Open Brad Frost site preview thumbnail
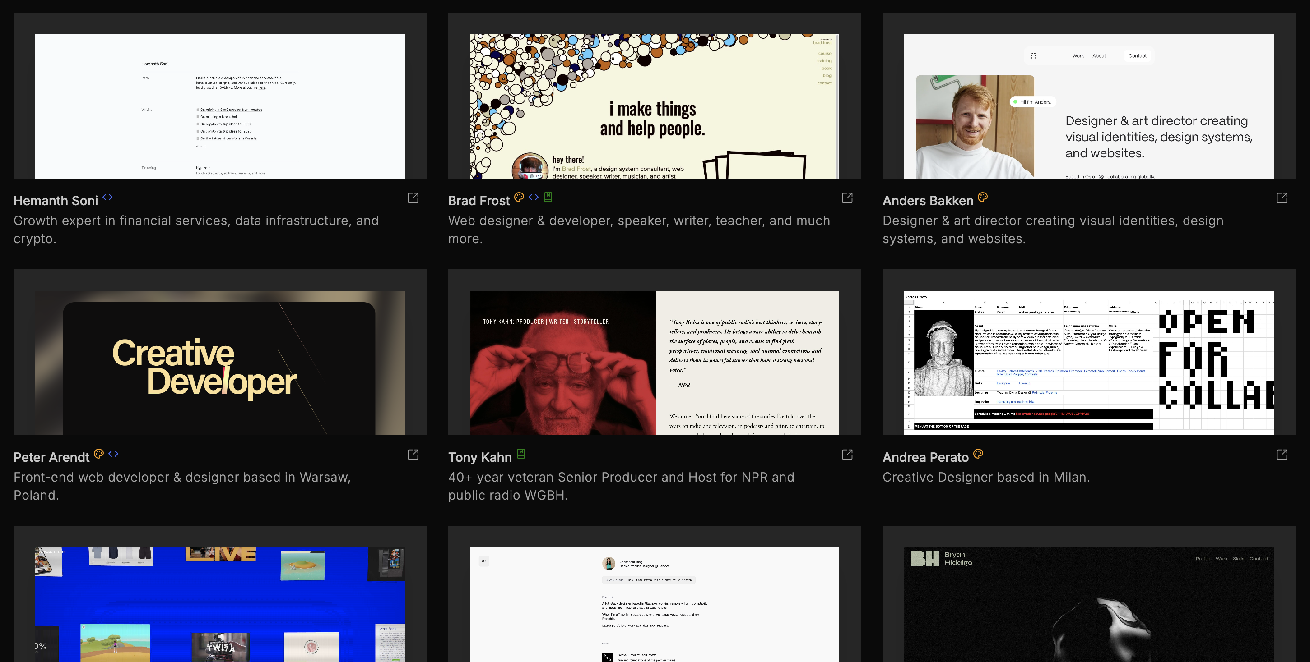 tap(654, 106)
